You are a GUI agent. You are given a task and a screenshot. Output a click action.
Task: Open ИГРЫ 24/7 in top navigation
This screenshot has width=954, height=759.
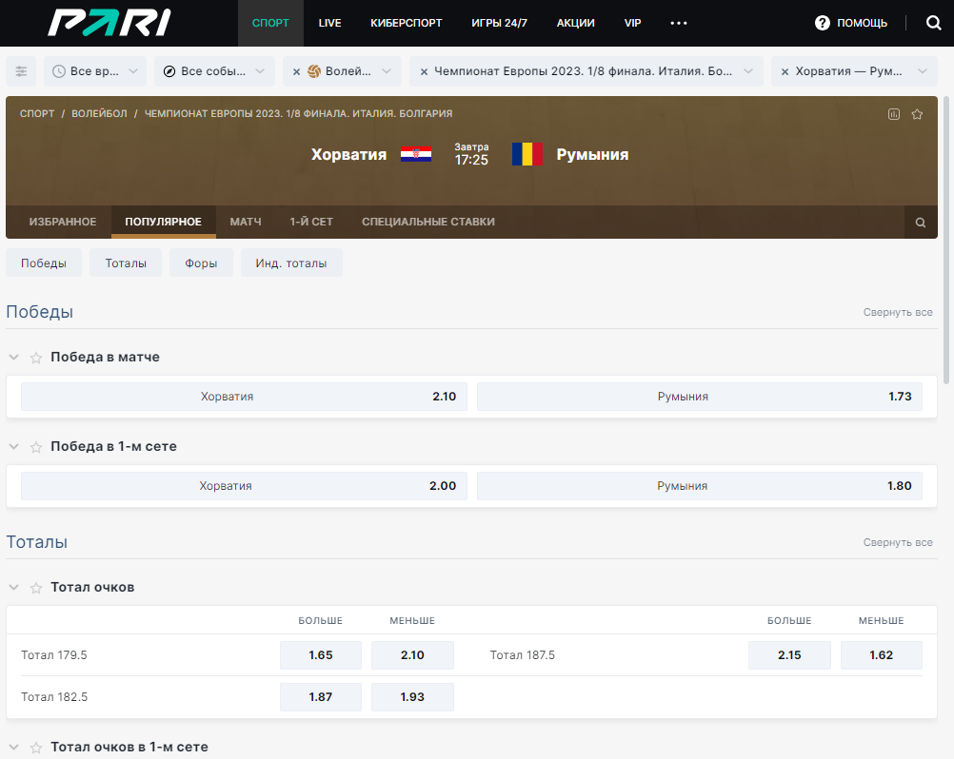coord(500,23)
